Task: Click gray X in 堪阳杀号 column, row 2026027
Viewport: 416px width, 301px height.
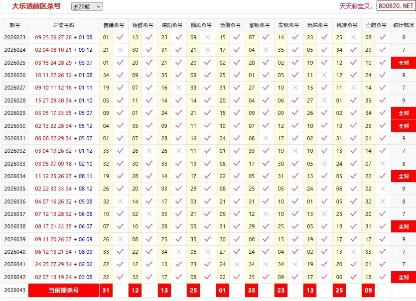Action: [179, 88]
